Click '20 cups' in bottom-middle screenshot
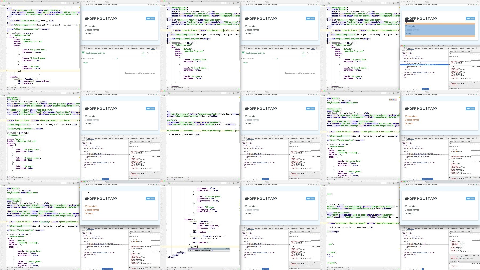This screenshot has width=480, height=270. 249,213
